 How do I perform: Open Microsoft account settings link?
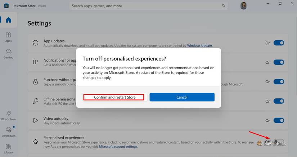(x=118, y=147)
